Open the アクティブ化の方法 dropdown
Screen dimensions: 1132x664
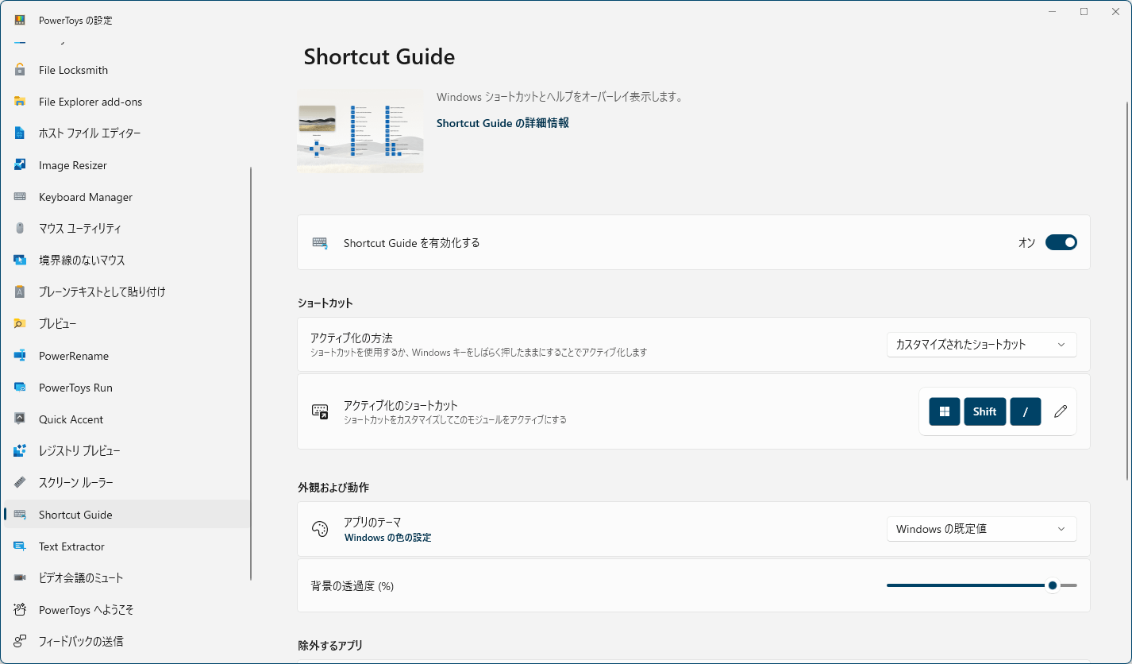pyautogui.click(x=981, y=345)
